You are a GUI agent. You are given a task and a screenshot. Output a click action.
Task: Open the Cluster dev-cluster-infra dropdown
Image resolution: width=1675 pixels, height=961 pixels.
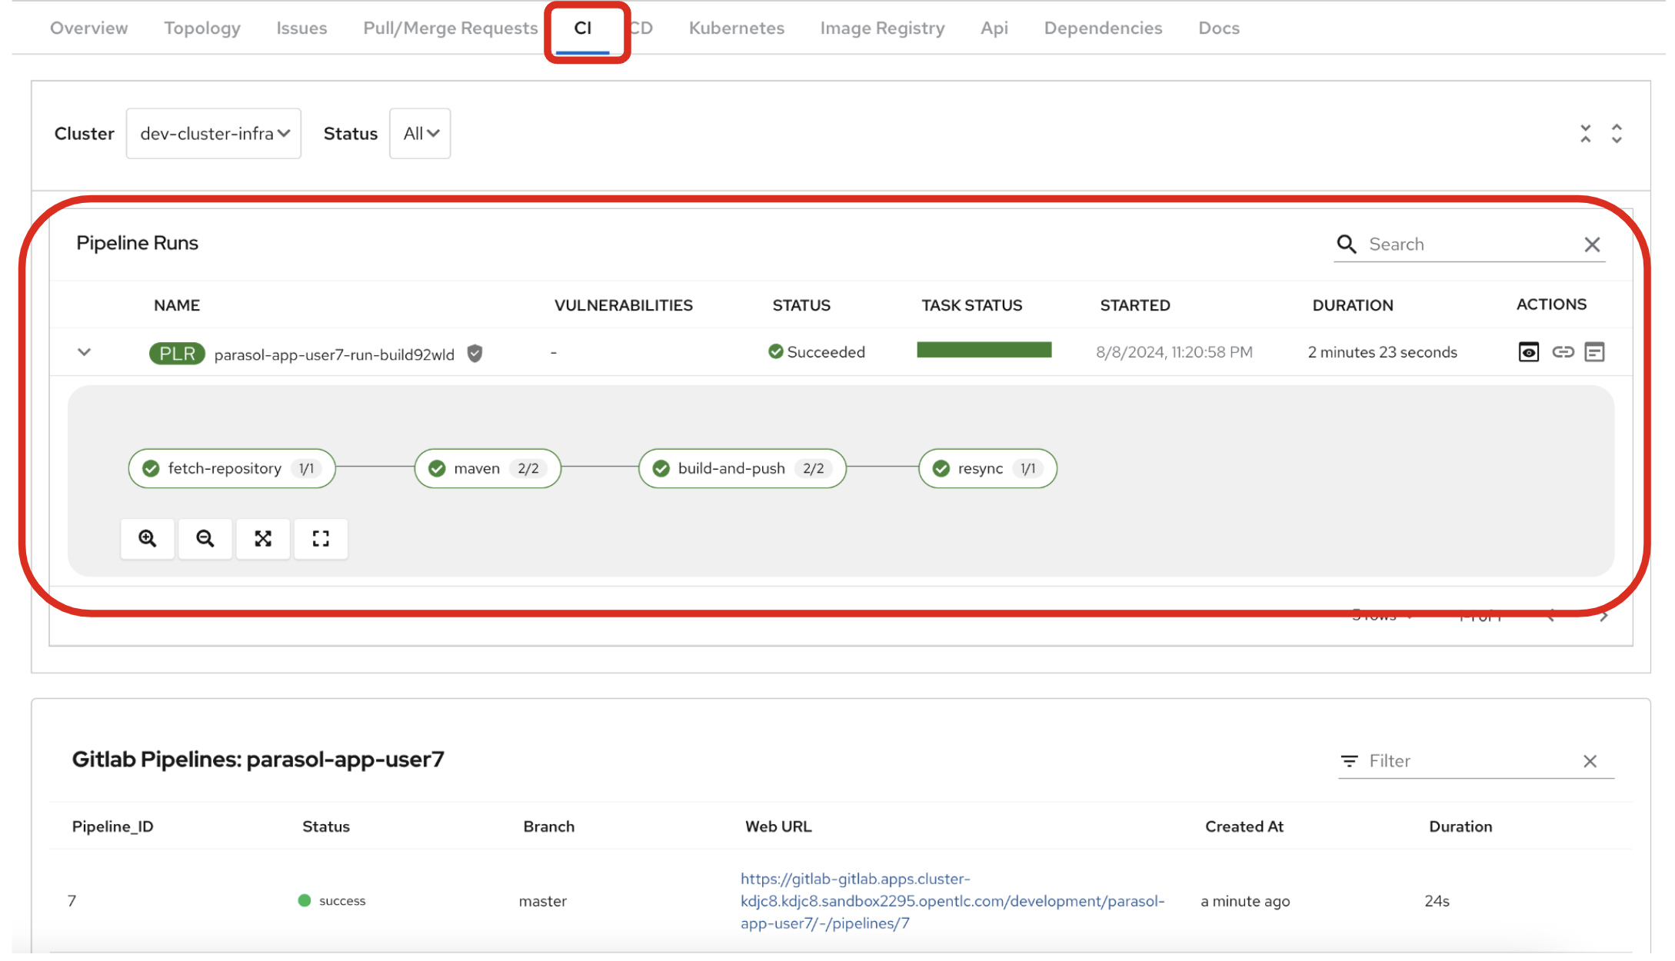(x=214, y=134)
